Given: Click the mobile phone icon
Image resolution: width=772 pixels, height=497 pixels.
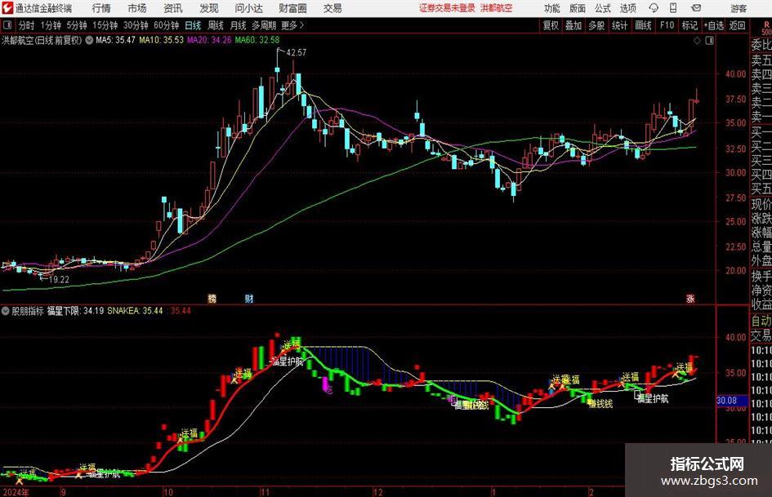Looking at the screenshot, I should click(x=673, y=8).
